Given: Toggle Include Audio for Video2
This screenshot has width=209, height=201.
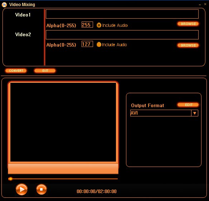Looking at the screenshot, I should pos(99,44).
